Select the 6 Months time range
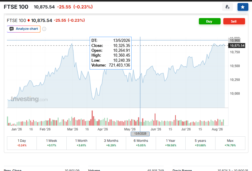 coord(141,143)
